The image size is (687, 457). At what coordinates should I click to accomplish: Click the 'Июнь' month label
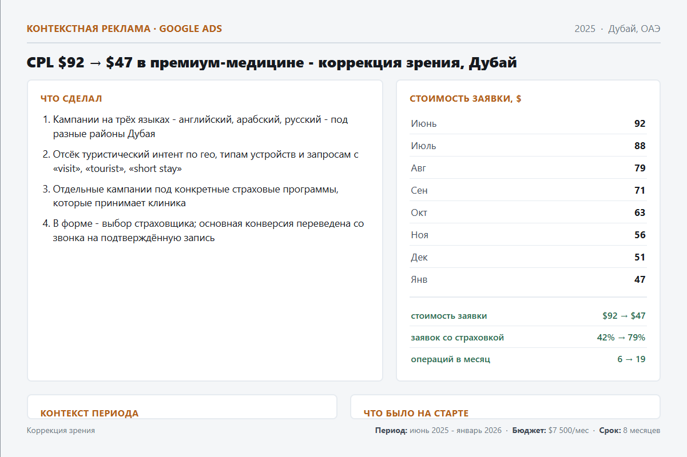tap(424, 123)
